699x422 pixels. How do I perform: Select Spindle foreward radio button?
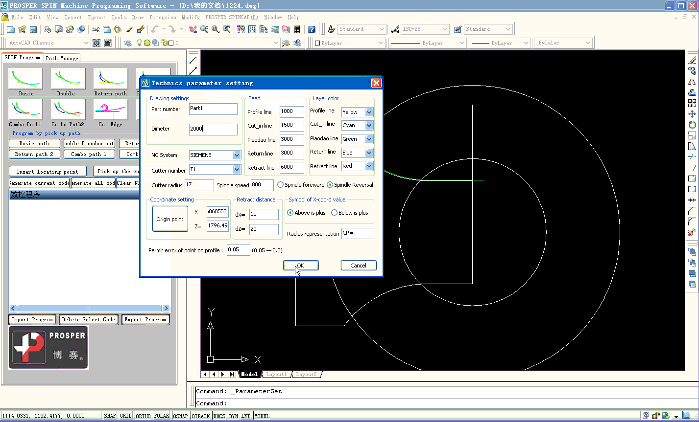pos(281,185)
